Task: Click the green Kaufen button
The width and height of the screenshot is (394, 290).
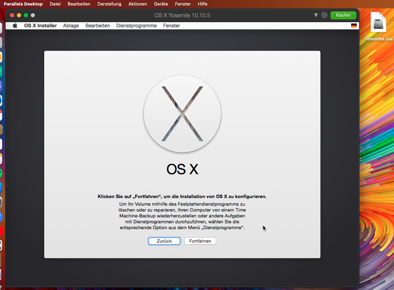Action: (343, 15)
